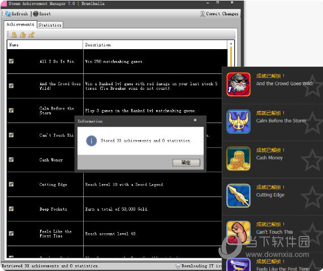Click Feels Like the First Time notification icon
Viewport: 323px width, 271px height.
[x=239, y=265]
